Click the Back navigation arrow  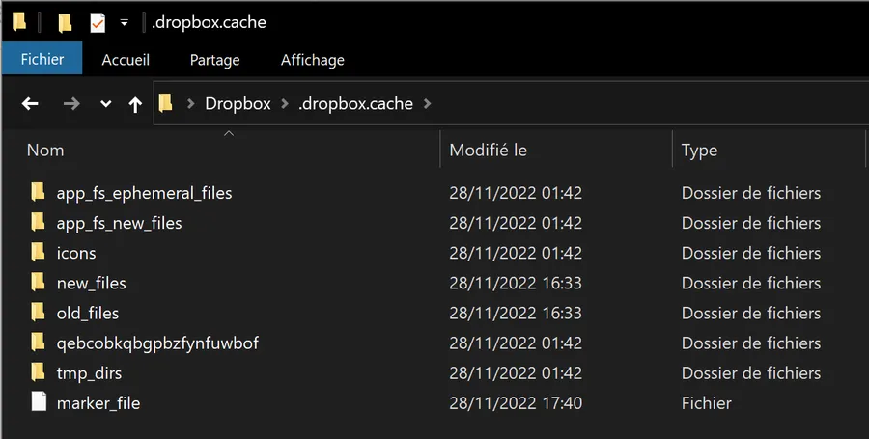(30, 103)
